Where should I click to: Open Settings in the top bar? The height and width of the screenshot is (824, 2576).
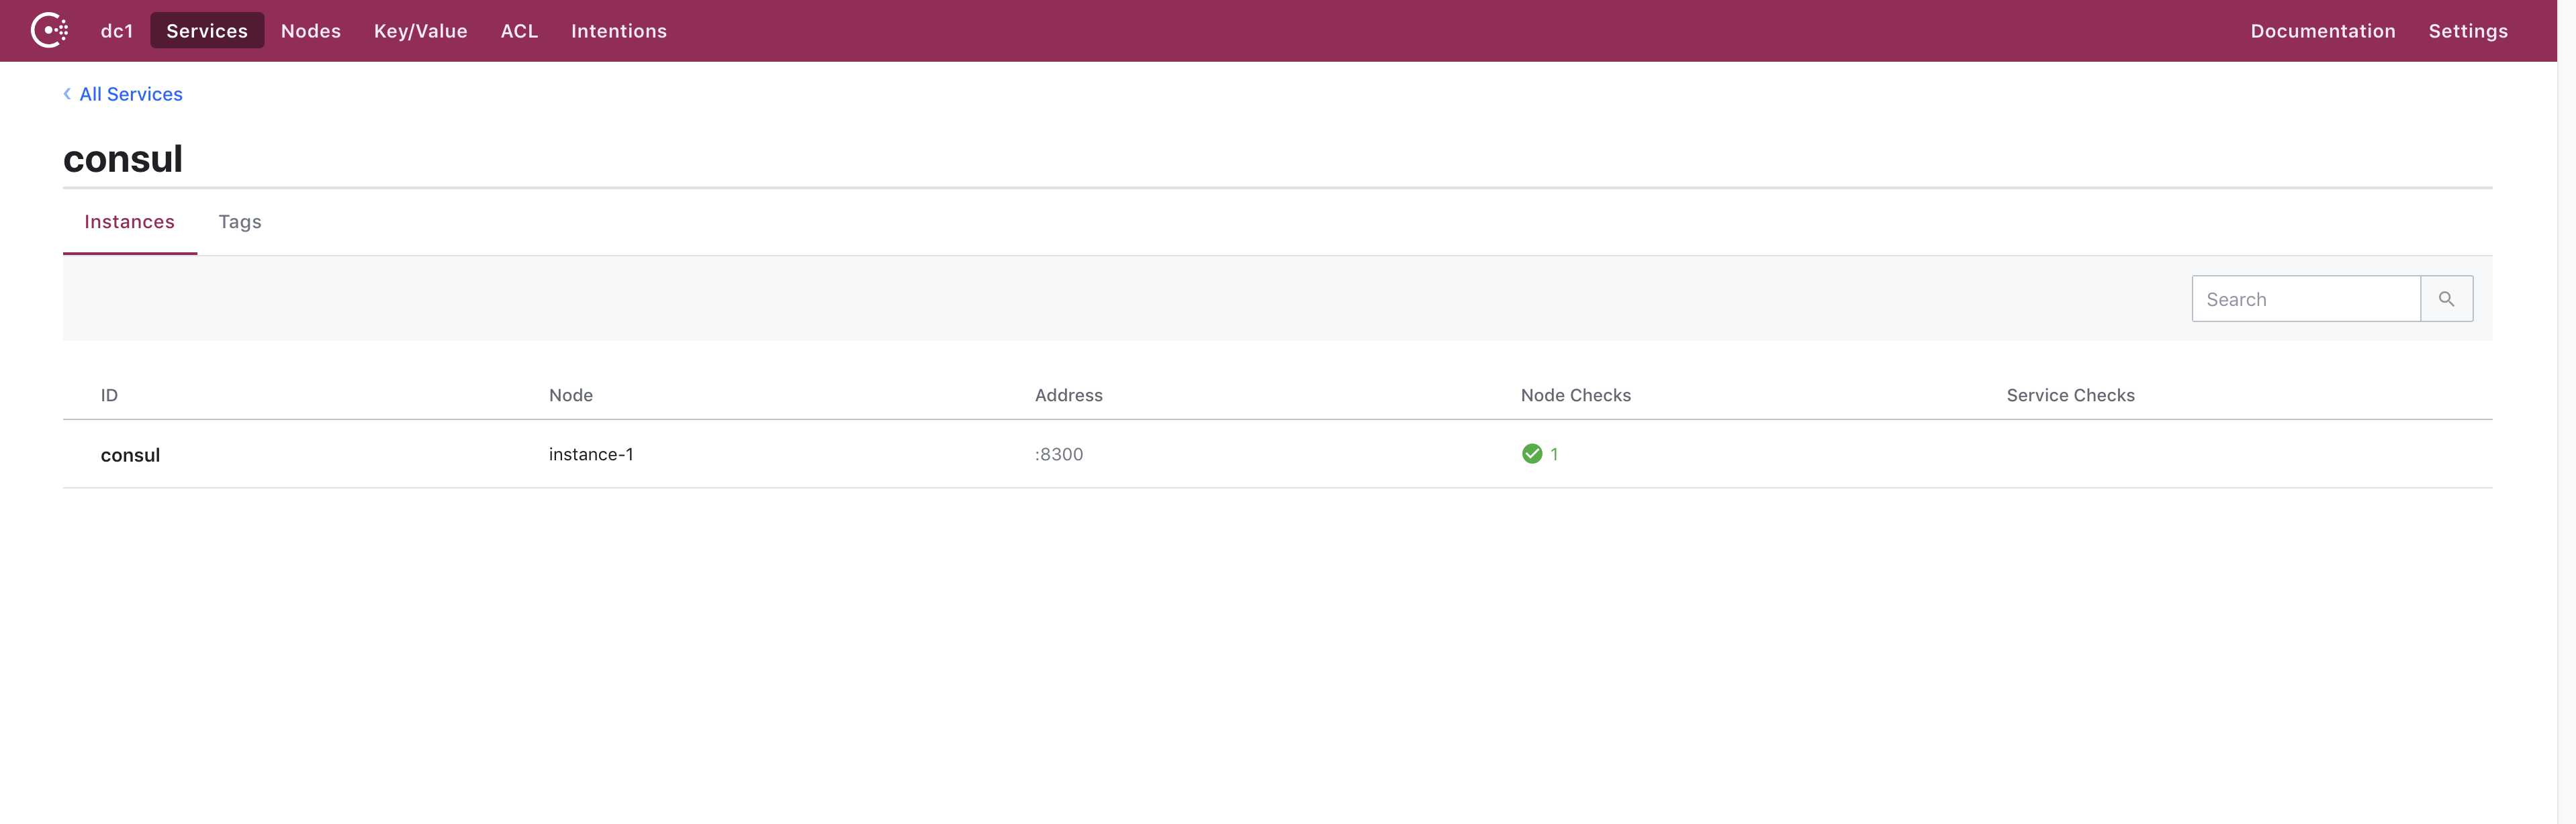click(2467, 31)
